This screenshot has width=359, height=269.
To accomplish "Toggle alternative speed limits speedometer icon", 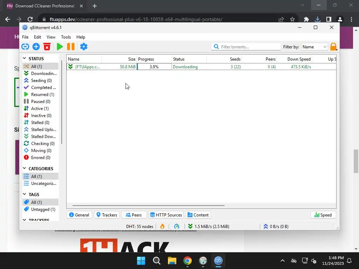I will [177, 227].
